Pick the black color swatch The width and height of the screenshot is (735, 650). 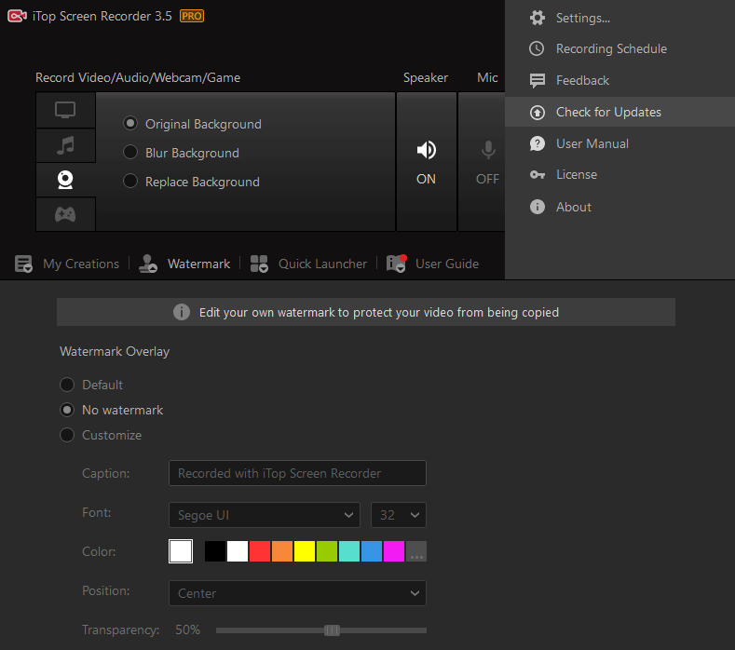coord(214,551)
